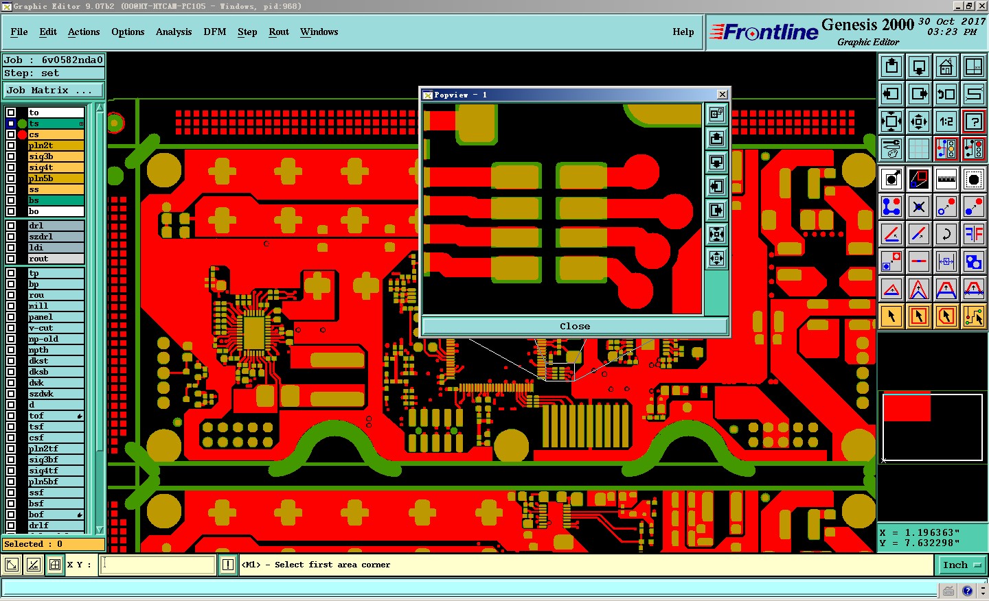The height and width of the screenshot is (601, 989).
Task: Toggle the checkbox for layer sig3b
Action: 11,156
